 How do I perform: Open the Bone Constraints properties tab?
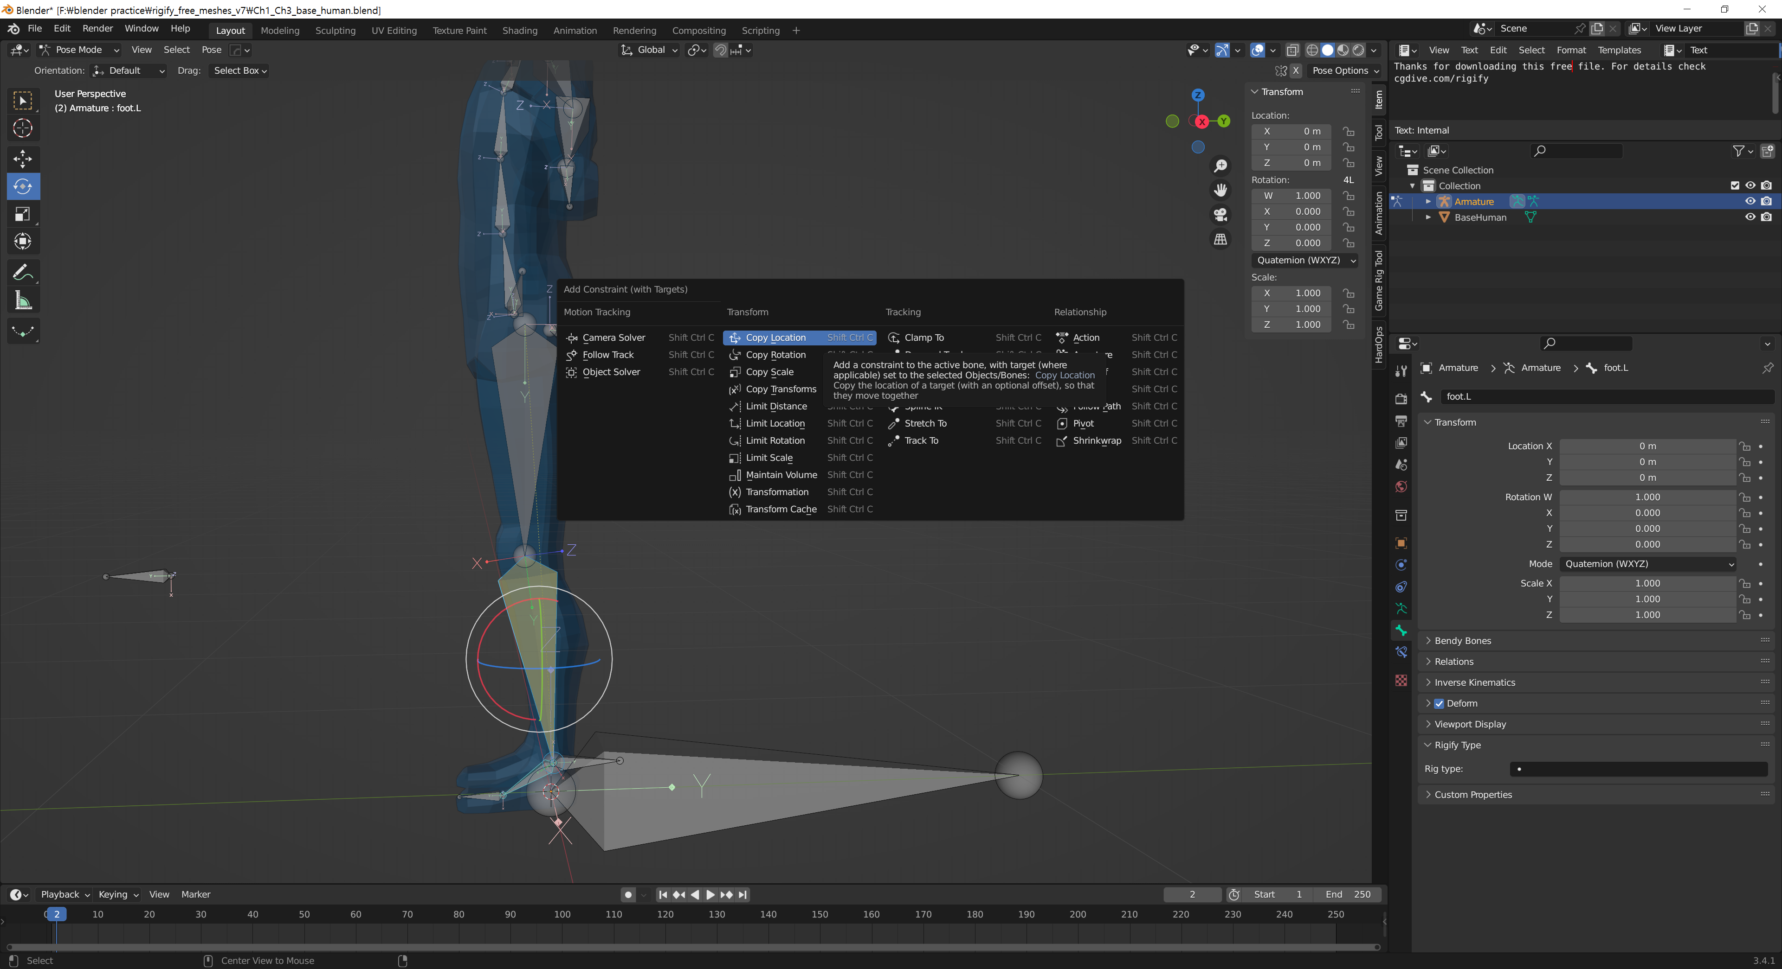tap(1401, 652)
